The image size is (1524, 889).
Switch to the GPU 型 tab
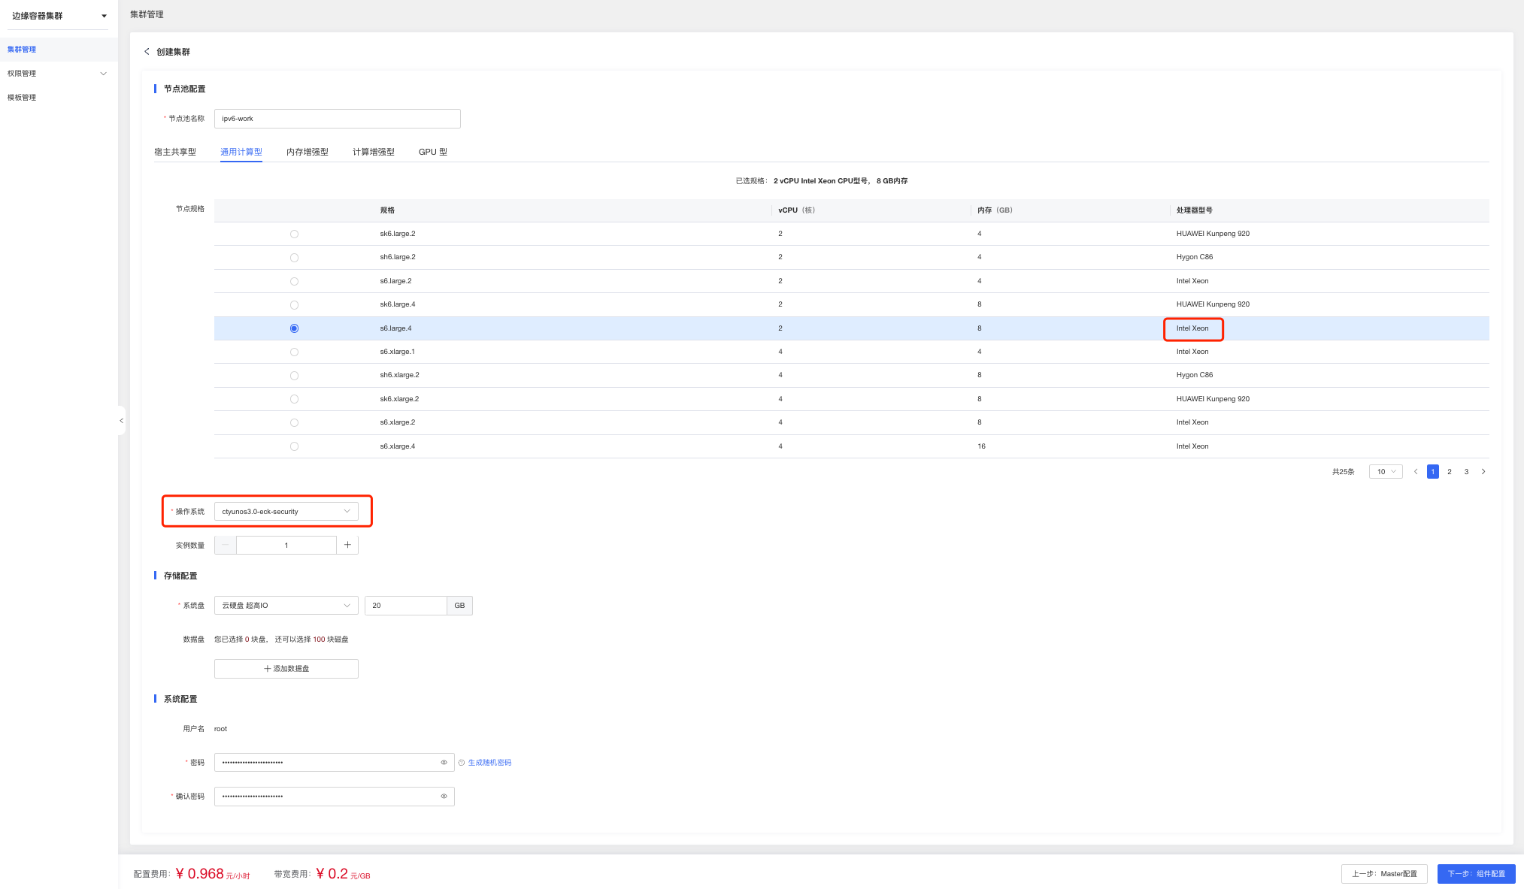click(x=432, y=152)
